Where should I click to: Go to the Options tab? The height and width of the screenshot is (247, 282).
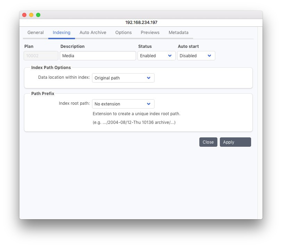pos(123,33)
